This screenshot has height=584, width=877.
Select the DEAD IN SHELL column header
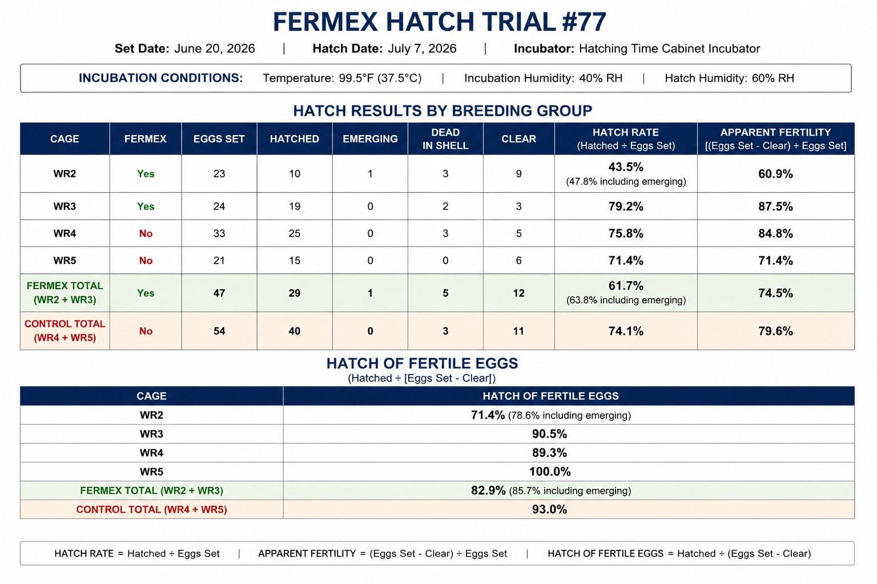[x=445, y=139]
